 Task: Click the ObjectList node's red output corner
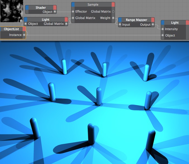[x=24, y=29]
